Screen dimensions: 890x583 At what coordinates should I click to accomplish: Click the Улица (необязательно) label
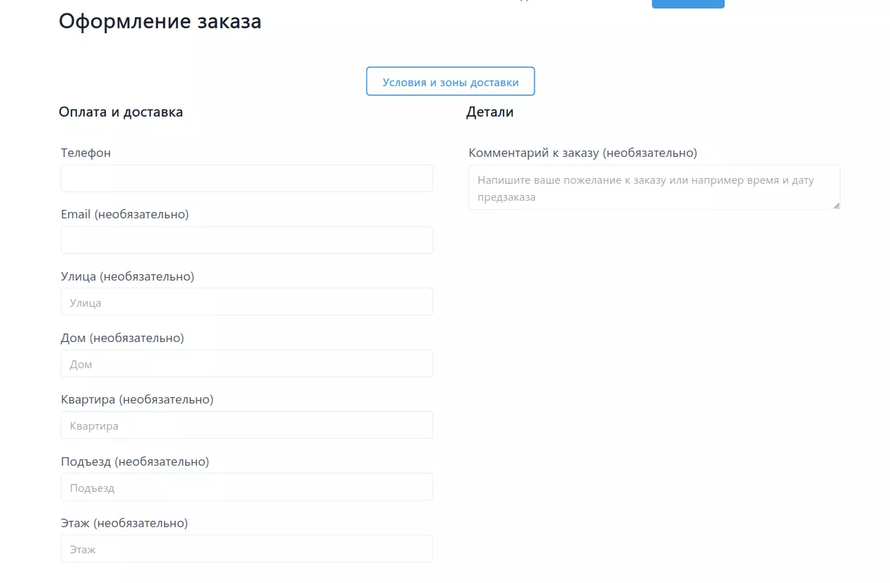pos(127,276)
